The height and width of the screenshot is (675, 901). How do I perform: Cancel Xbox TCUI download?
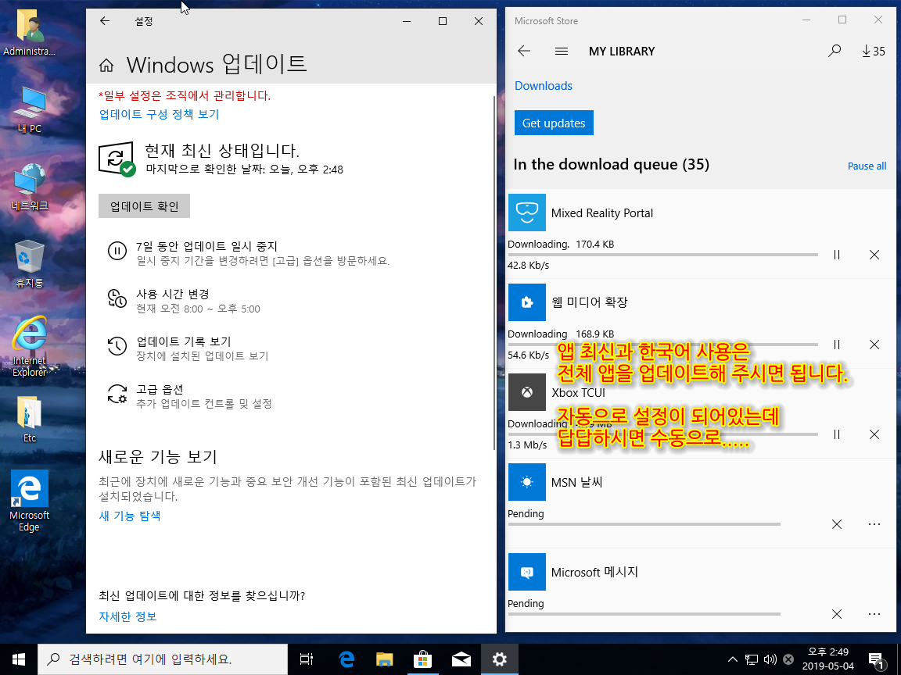[874, 434]
